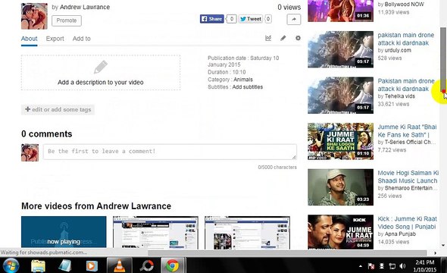Viewport: 447px width, 273px height.
Task: Open the T-Series Jumme Ki Raat thumbnail
Action: [340, 141]
